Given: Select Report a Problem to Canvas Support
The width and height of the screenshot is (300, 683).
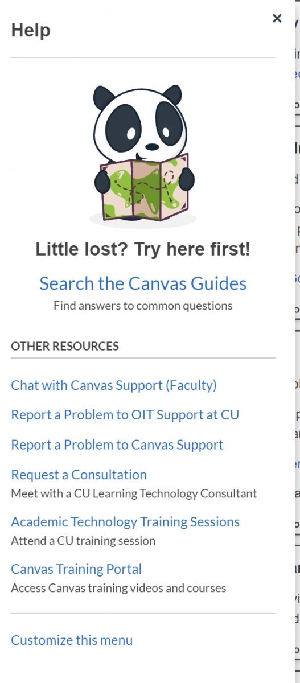Looking at the screenshot, I should pyautogui.click(x=117, y=445).
